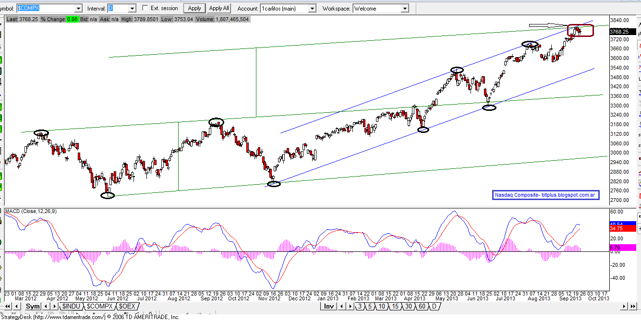Click the right scroll arrow at the bottom-right corner
Image resolution: width=641 pixels, height=320 pixels.
624,306
